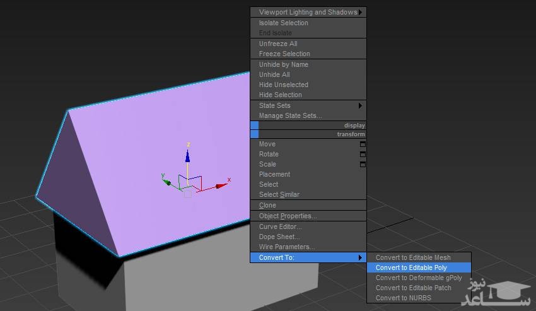The image size is (536, 311).
Task: Open the Move transform settings box icon
Action: point(363,144)
